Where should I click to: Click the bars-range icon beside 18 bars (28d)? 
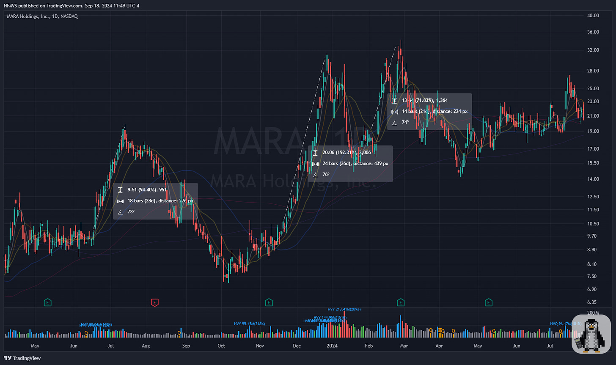[120, 201]
